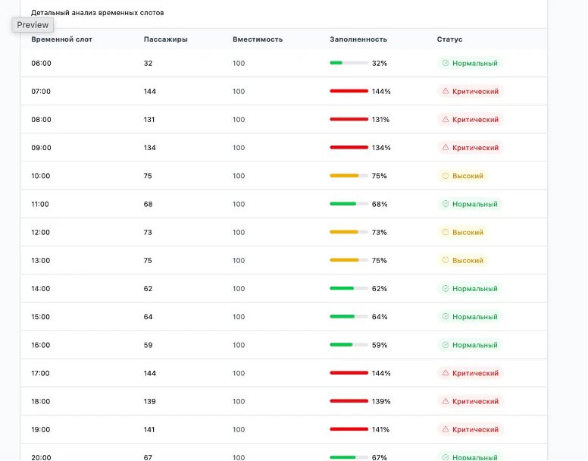The width and height of the screenshot is (588, 461).
Task: Select the 13:00 time slot cell
Action: (x=40, y=260)
